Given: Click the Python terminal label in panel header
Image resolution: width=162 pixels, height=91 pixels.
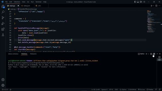Looking at the screenshot, I should coord(141,54).
